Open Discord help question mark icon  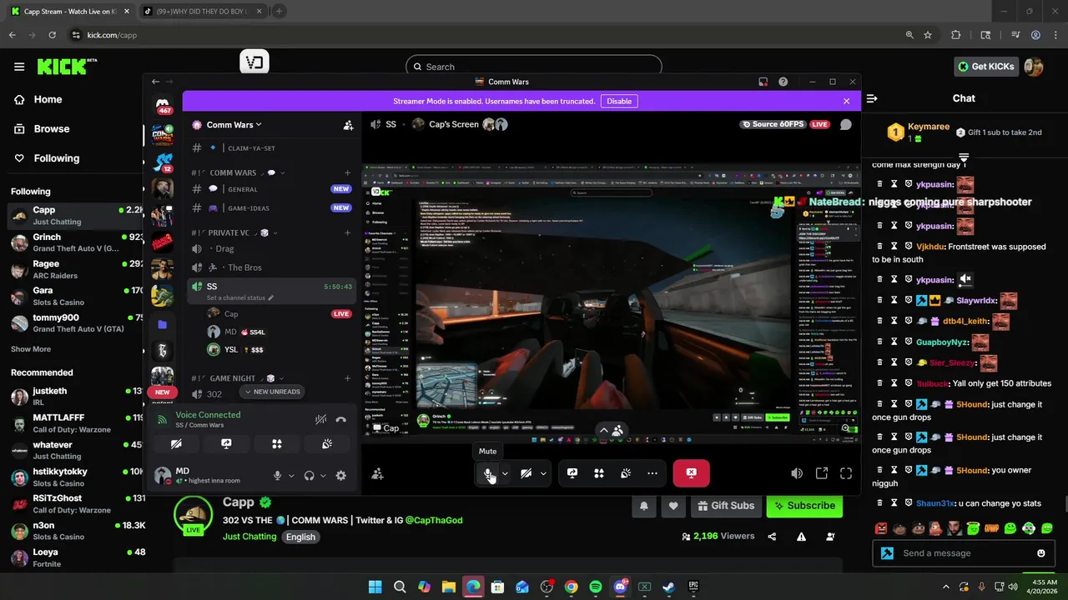coord(783,82)
